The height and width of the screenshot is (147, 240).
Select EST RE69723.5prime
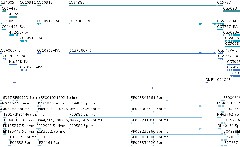27,98
